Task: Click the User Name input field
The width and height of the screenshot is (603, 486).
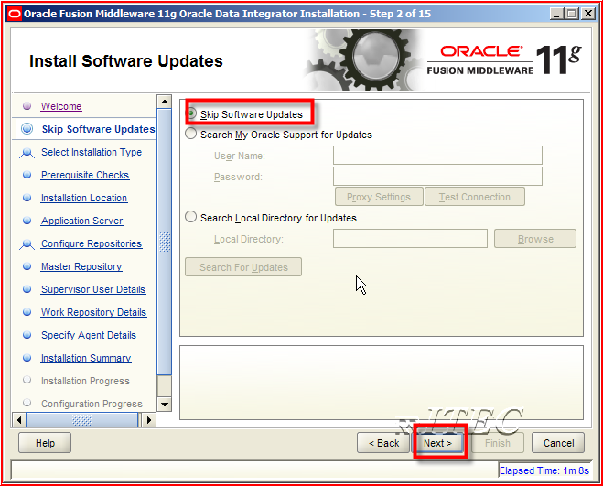Action: [437, 155]
